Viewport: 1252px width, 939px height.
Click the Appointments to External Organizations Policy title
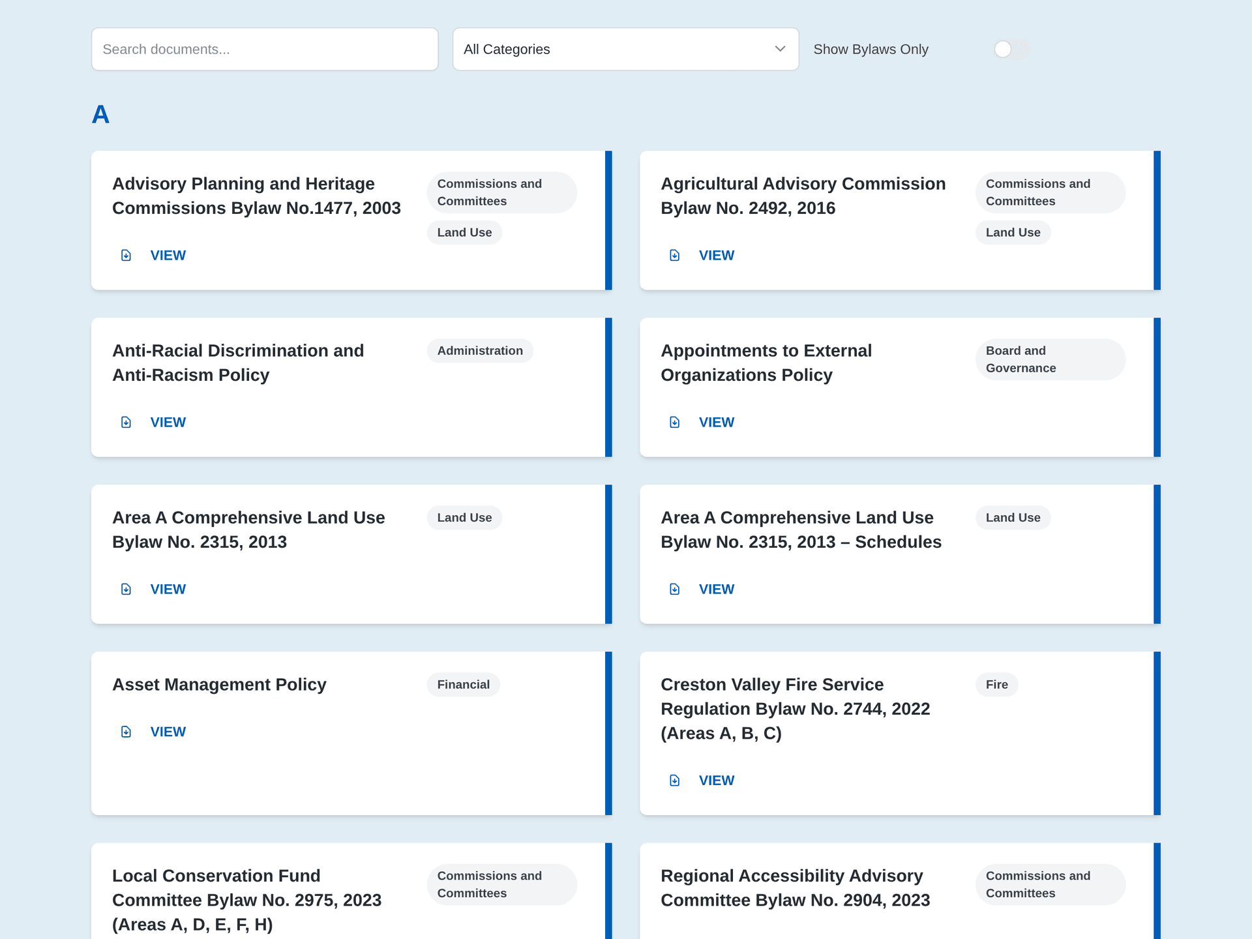[x=766, y=363]
